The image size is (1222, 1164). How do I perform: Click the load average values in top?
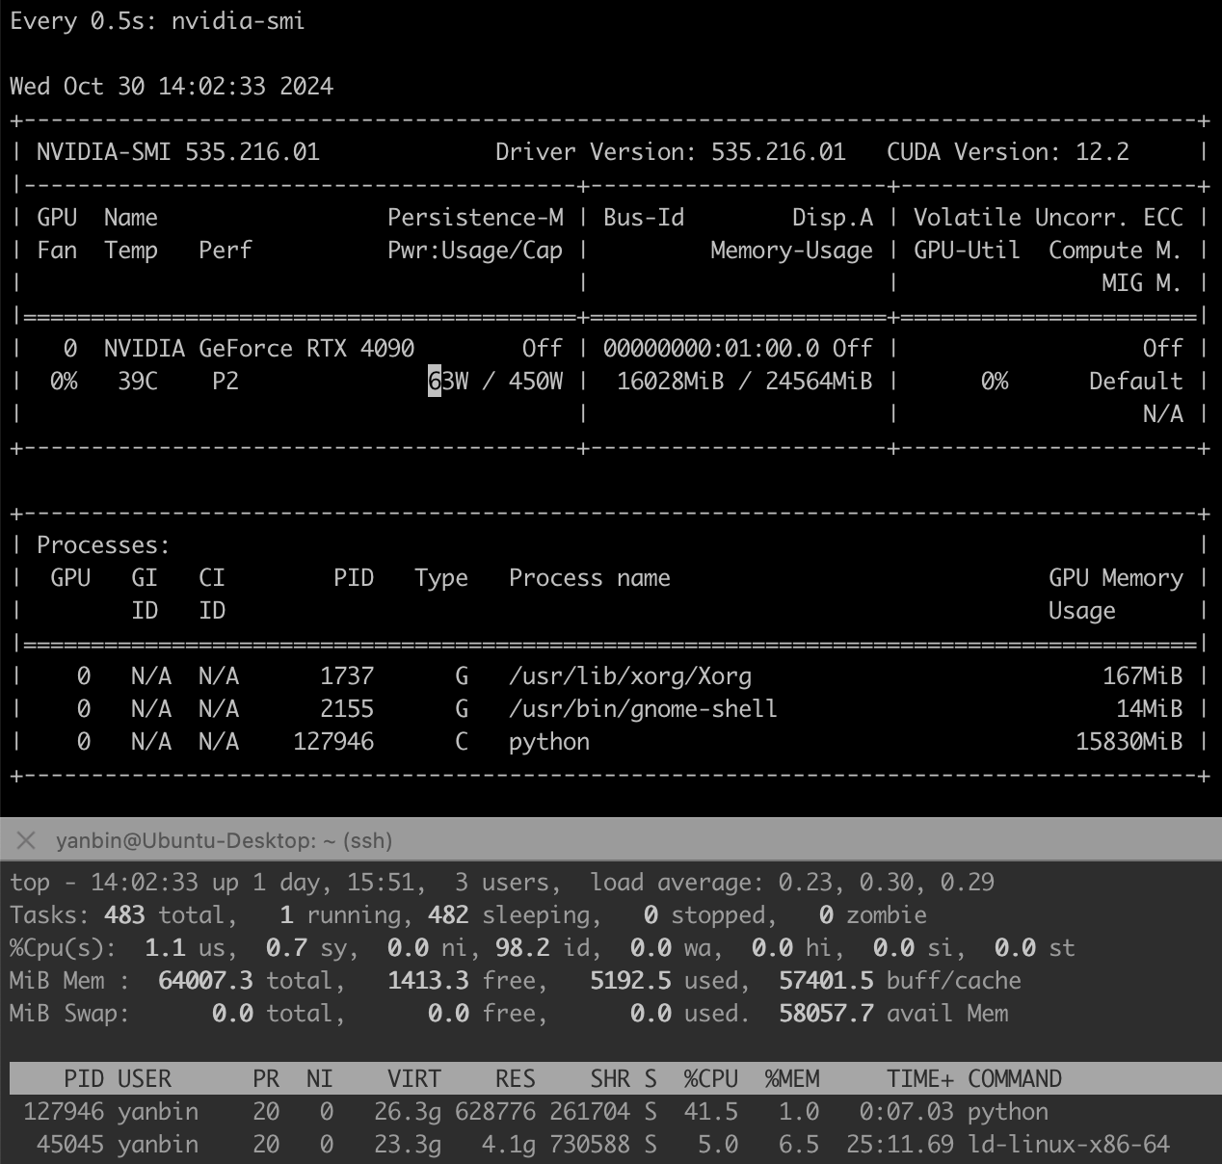pos(886,882)
